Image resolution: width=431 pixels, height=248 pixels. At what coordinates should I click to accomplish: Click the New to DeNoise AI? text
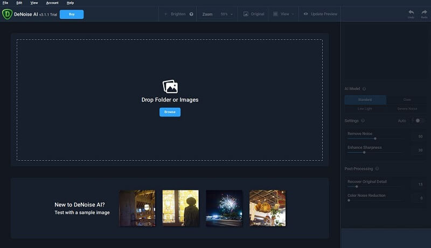click(79, 204)
